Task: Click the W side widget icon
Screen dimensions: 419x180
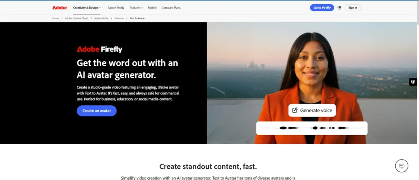Action: coord(413,82)
